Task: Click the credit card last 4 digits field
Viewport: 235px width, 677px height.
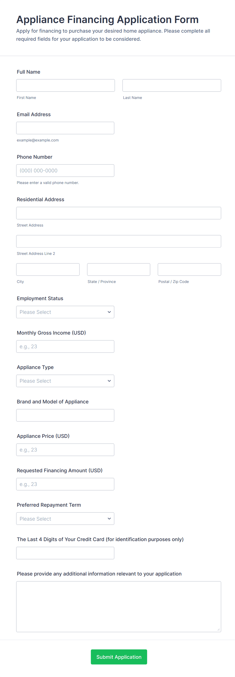Action: pyautogui.click(x=65, y=553)
